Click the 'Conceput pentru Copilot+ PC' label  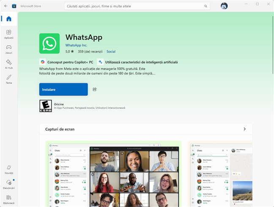[x=70, y=62]
